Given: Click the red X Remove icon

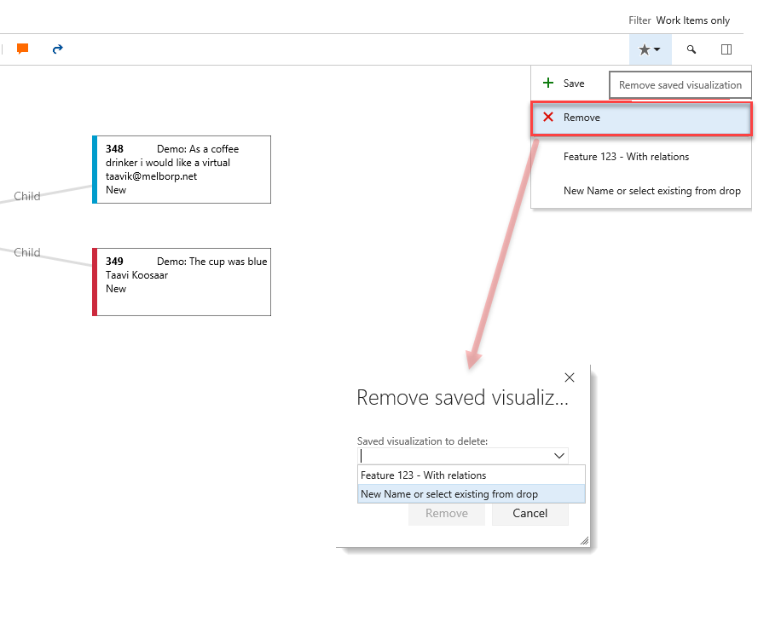Looking at the screenshot, I should 547,117.
